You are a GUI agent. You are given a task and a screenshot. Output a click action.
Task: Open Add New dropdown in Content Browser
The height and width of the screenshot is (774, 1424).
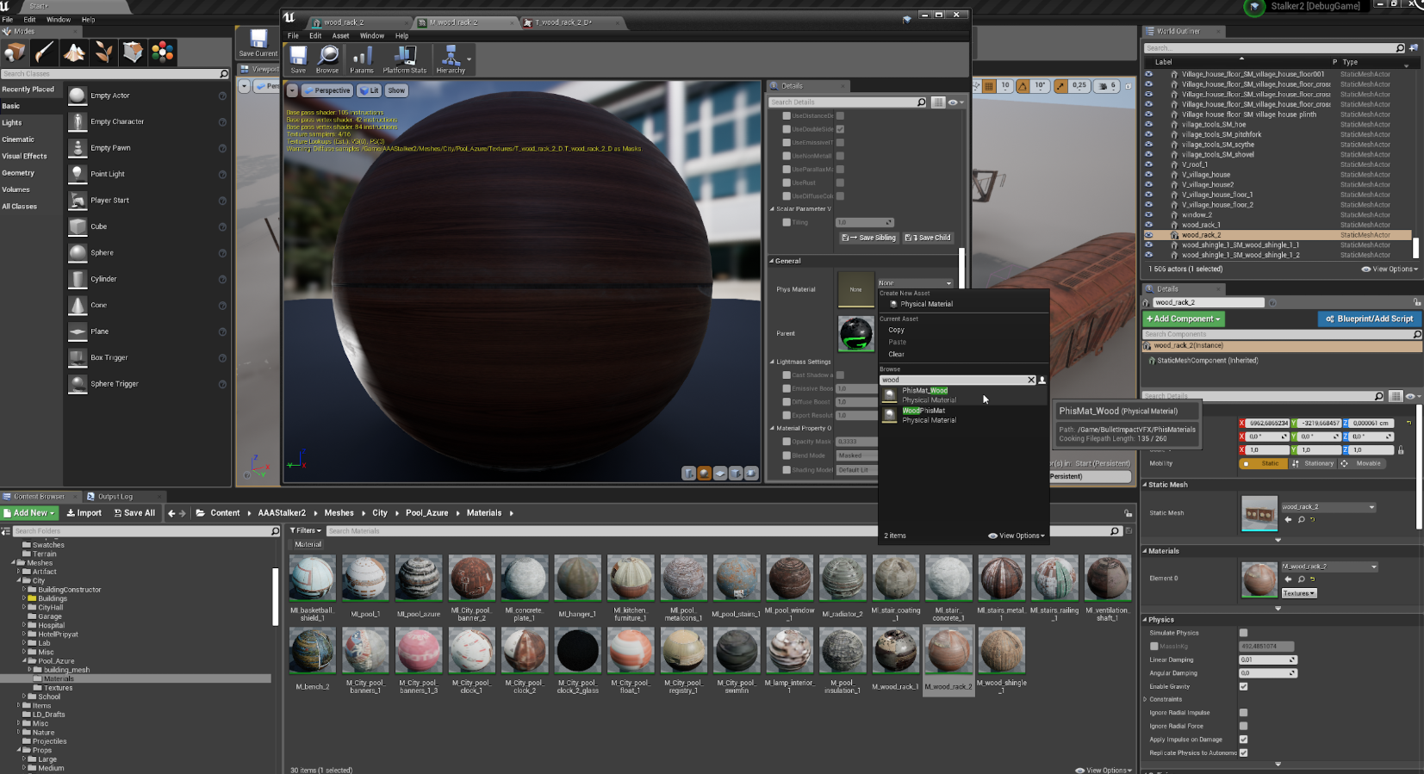click(29, 513)
